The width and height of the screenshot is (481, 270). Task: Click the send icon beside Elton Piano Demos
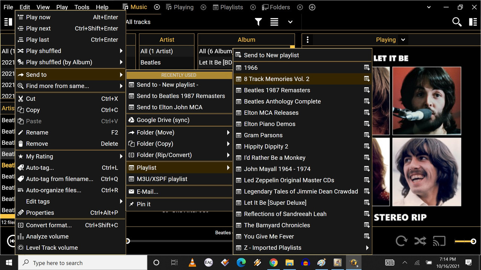pos(367,124)
